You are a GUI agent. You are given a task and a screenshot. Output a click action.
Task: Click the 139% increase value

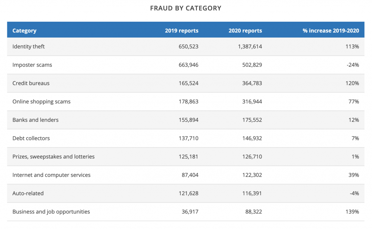coord(353,212)
